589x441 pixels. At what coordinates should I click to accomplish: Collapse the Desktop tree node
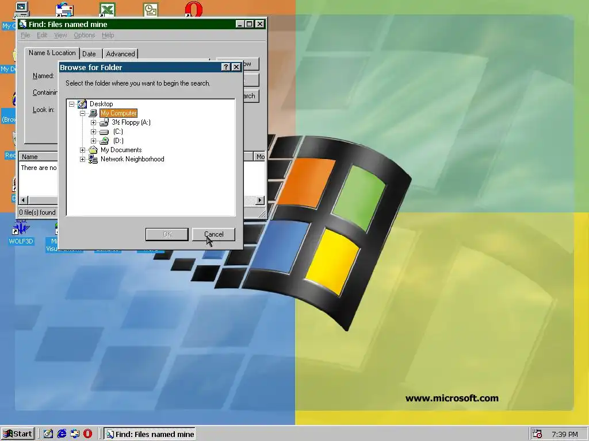[71, 105]
